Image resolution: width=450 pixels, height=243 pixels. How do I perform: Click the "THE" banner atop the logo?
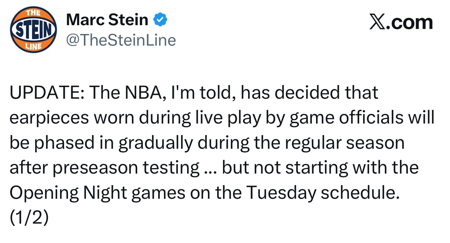pos(33,13)
